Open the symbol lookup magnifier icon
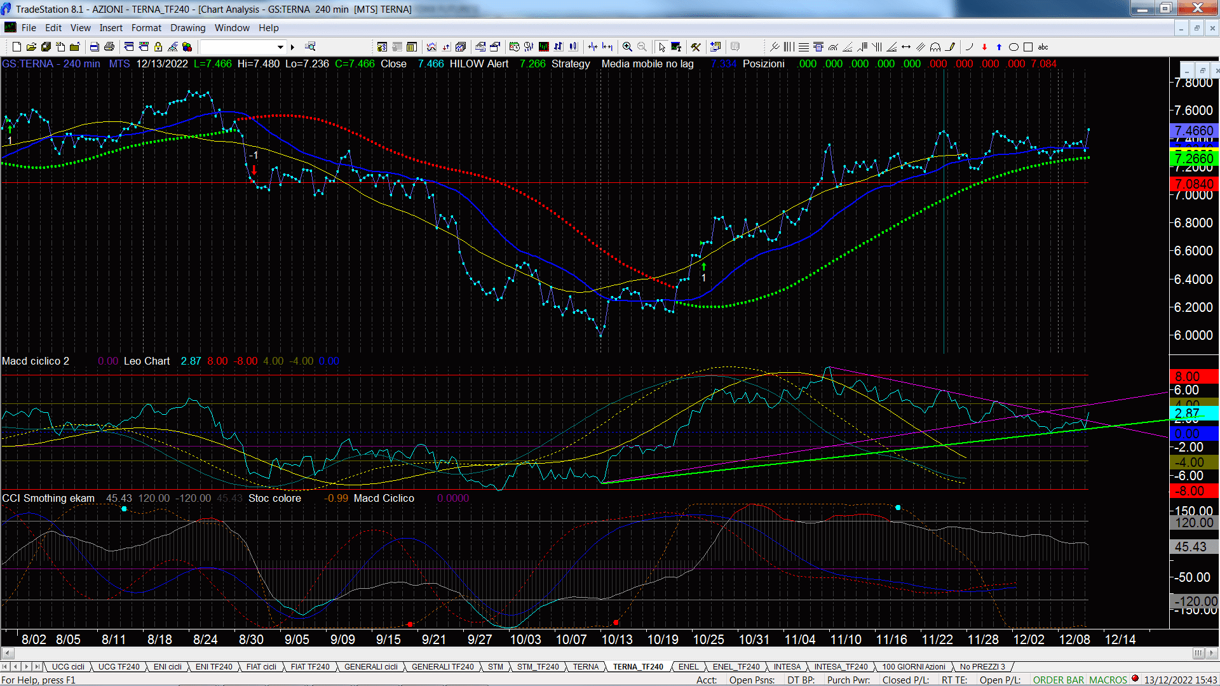The height and width of the screenshot is (686, 1220). [310, 46]
